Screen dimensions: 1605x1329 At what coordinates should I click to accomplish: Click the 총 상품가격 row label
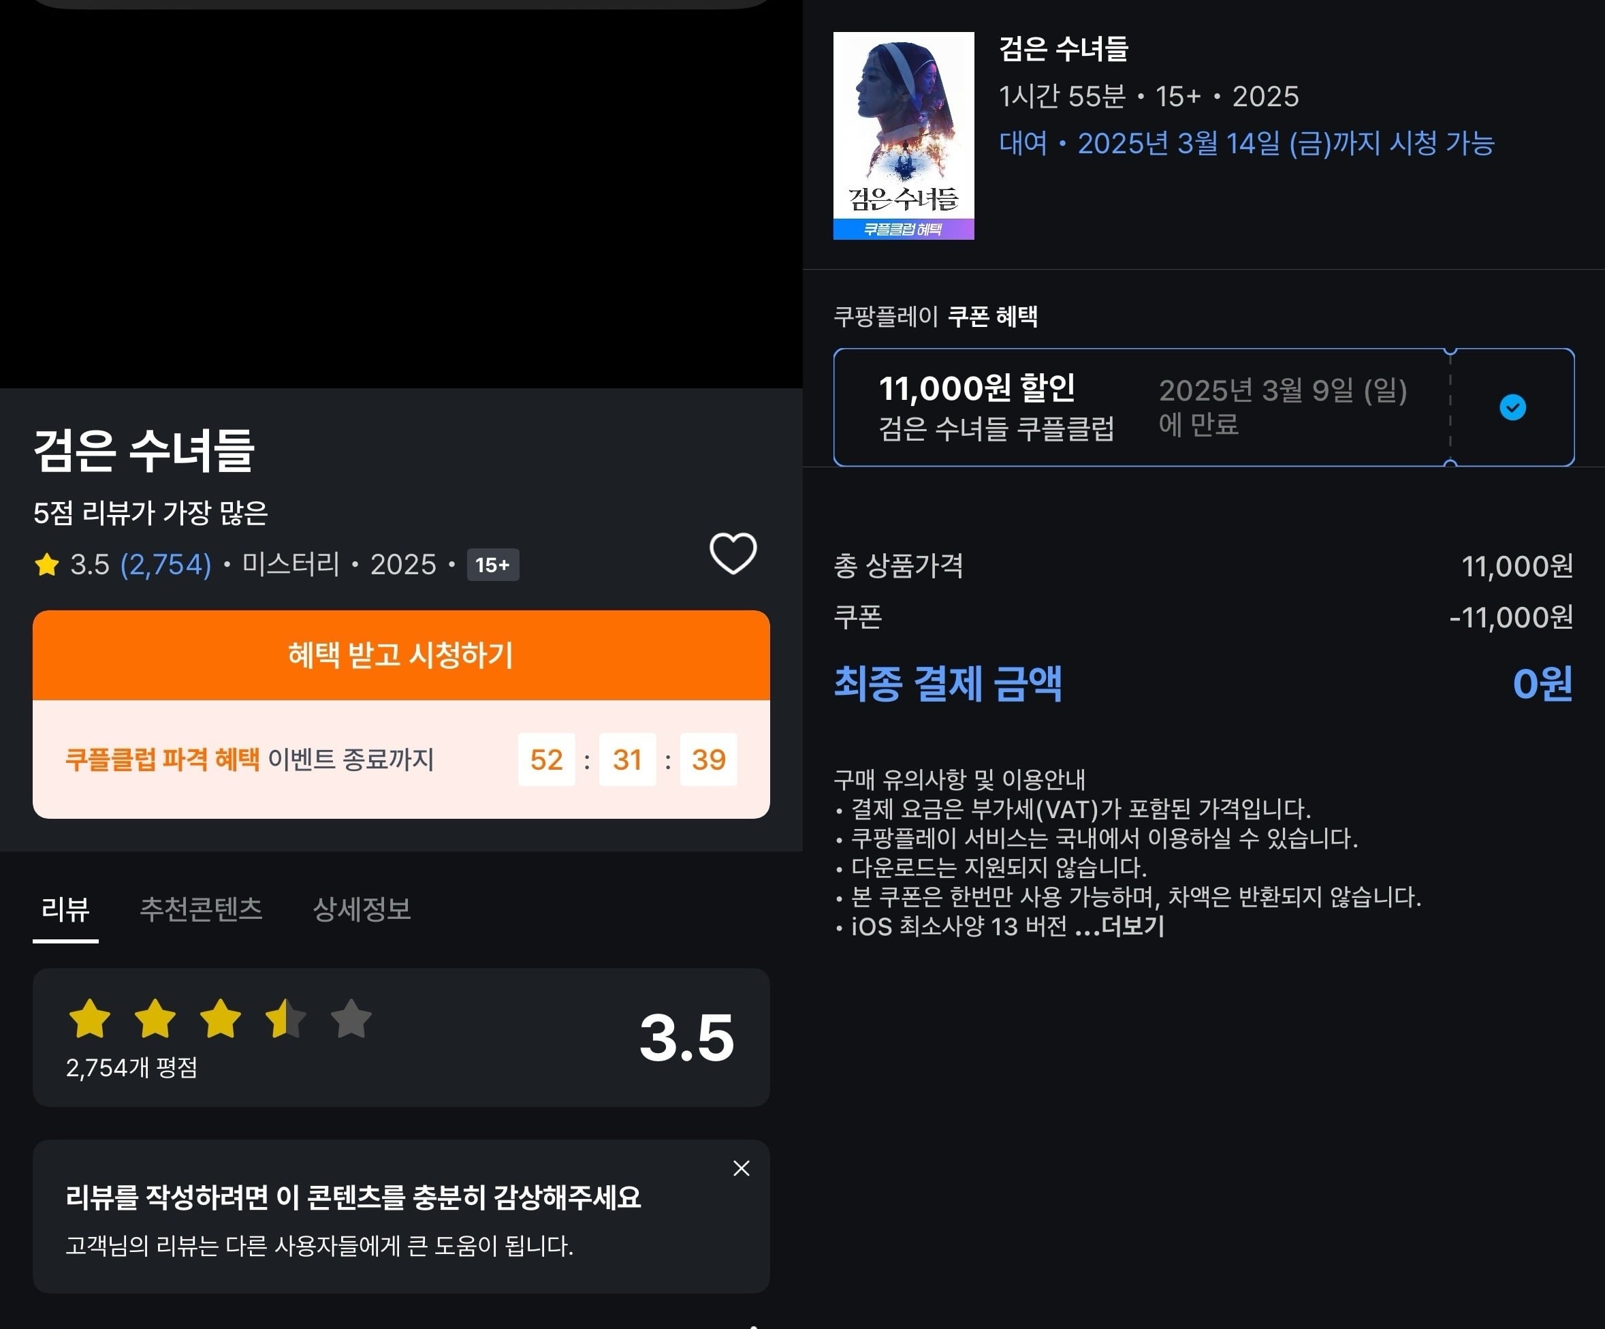tap(898, 566)
